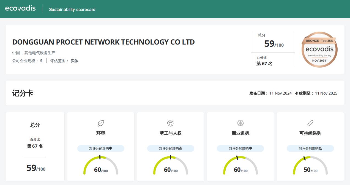
Task: Click the 商业道德 card title
Action: pos(240,133)
